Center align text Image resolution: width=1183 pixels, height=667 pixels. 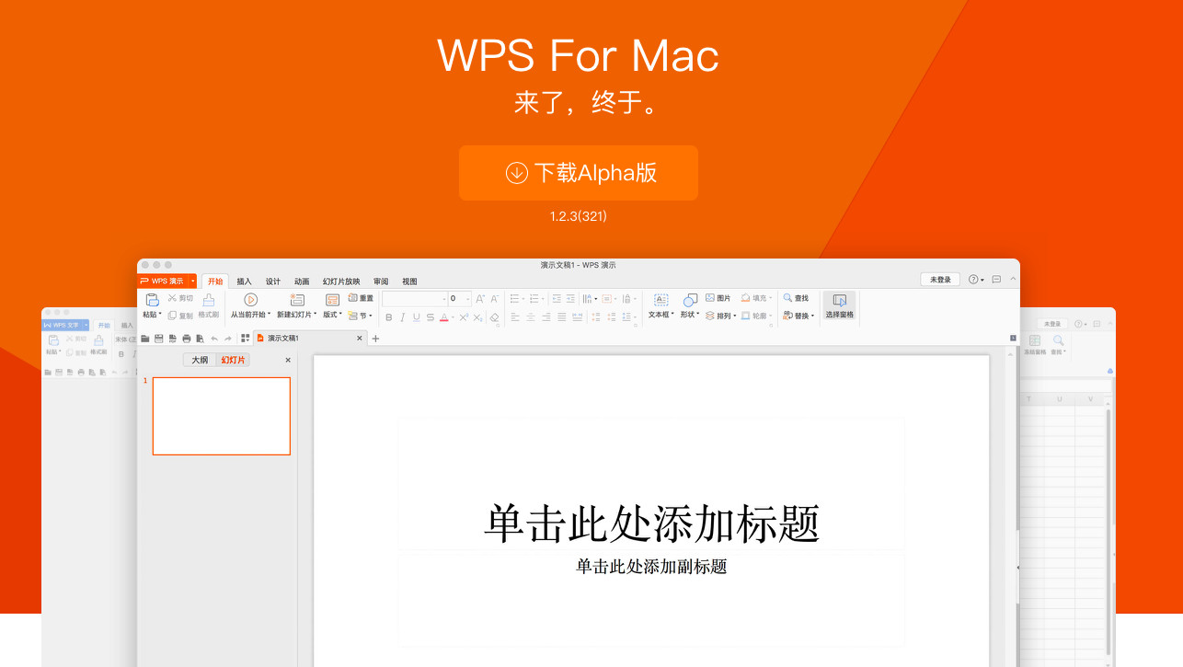(531, 317)
